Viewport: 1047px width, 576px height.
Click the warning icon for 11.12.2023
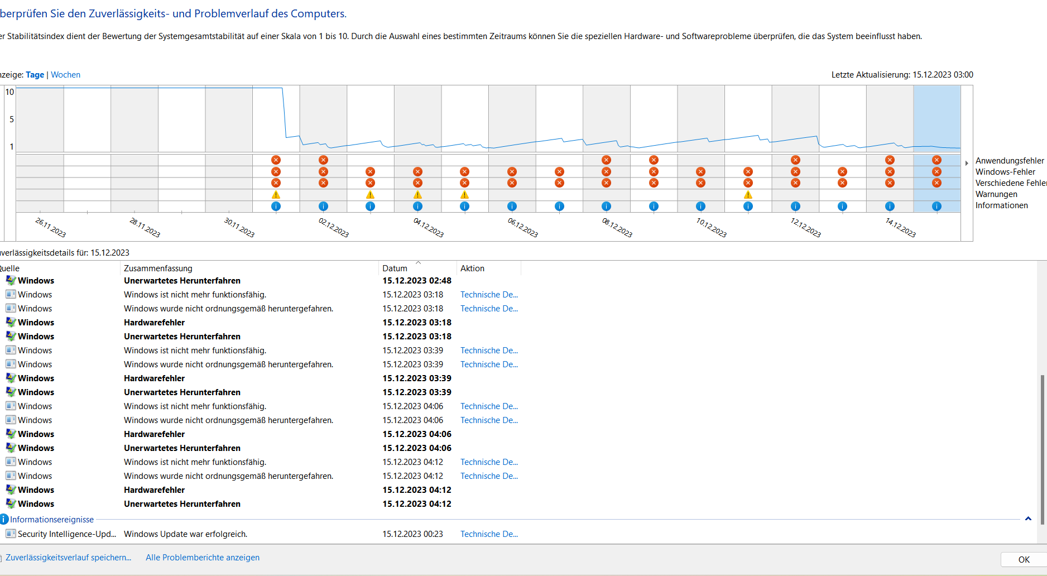pyautogui.click(x=748, y=195)
